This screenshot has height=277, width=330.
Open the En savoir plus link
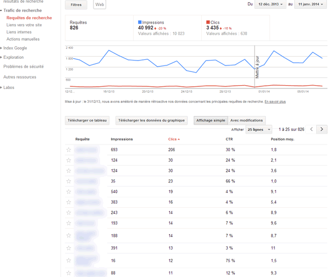(x=275, y=102)
